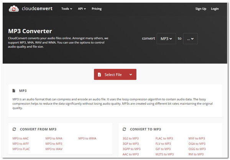This screenshot has width=230, height=160.
Task: Click the cloudconvert brand name
Action: click(x=37, y=8)
